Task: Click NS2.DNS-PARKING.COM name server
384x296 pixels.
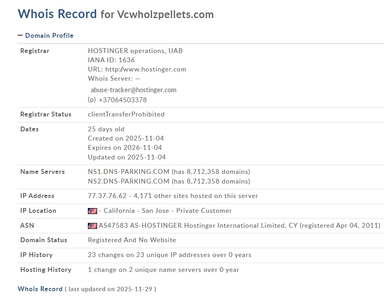Action: (128, 181)
